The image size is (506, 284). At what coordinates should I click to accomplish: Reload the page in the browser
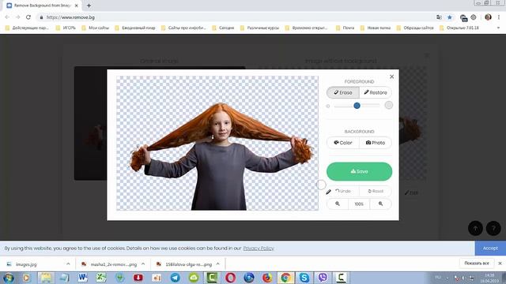click(x=28, y=17)
